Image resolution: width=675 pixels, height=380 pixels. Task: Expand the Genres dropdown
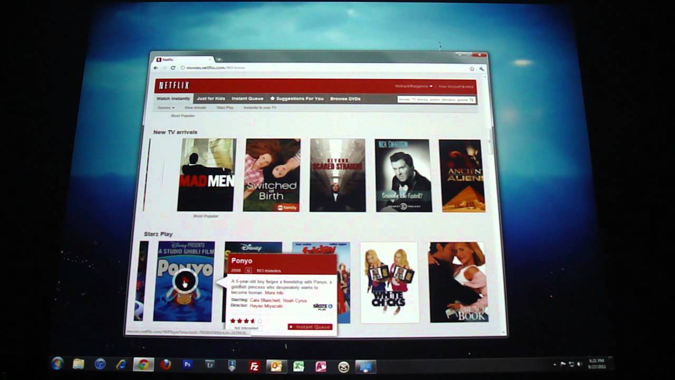pos(166,108)
